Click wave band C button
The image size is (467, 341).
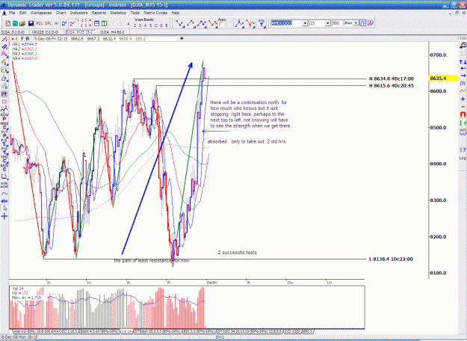(x=156, y=25)
